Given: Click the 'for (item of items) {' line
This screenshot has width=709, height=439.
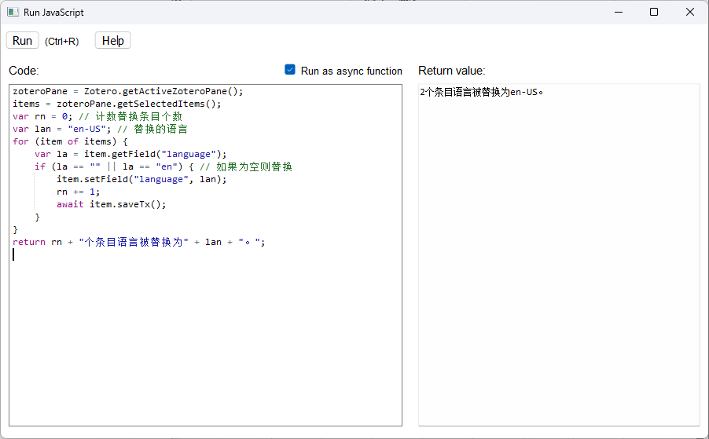Looking at the screenshot, I should point(70,141).
